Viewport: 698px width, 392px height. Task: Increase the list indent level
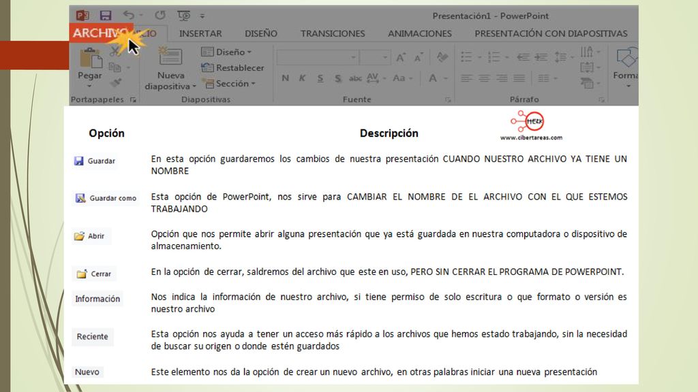(x=541, y=57)
